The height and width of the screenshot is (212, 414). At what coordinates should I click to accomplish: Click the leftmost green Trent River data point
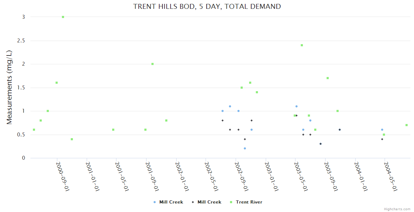(34, 130)
